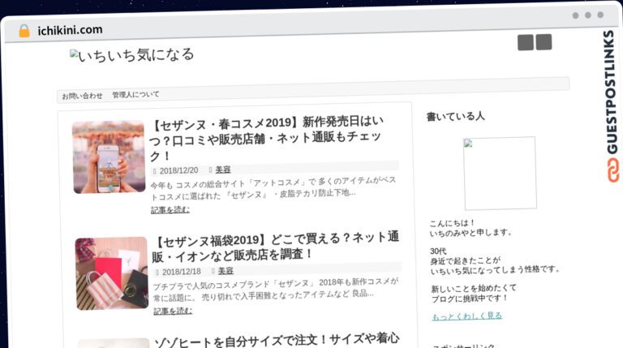
Task: Click the author profile image in sidebar
Action: click(500, 174)
